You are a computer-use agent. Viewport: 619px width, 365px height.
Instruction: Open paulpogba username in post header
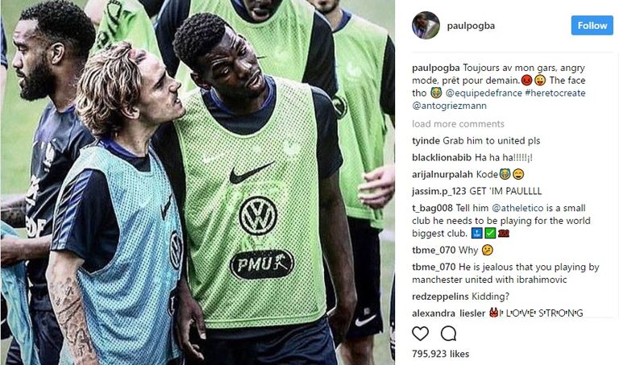click(x=471, y=26)
